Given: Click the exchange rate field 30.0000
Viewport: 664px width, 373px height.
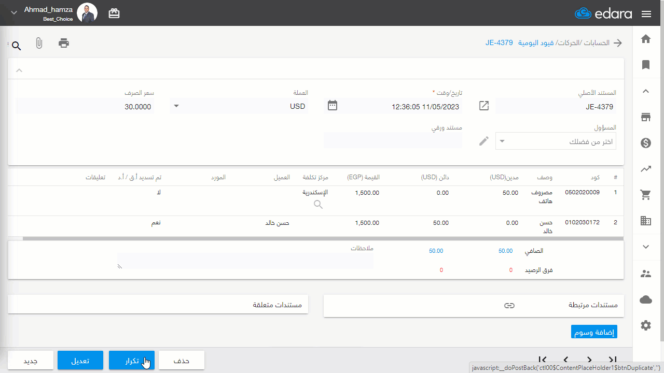Looking at the screenshot, I should click(x=85, y=106).
